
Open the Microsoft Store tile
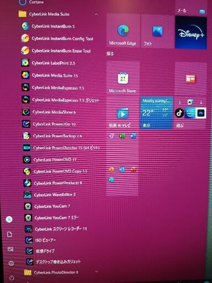click(123, 78)
